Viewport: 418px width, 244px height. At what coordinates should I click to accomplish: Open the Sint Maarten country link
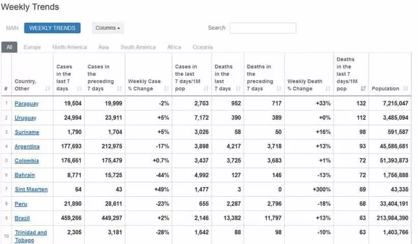click(x=31, y=190)
